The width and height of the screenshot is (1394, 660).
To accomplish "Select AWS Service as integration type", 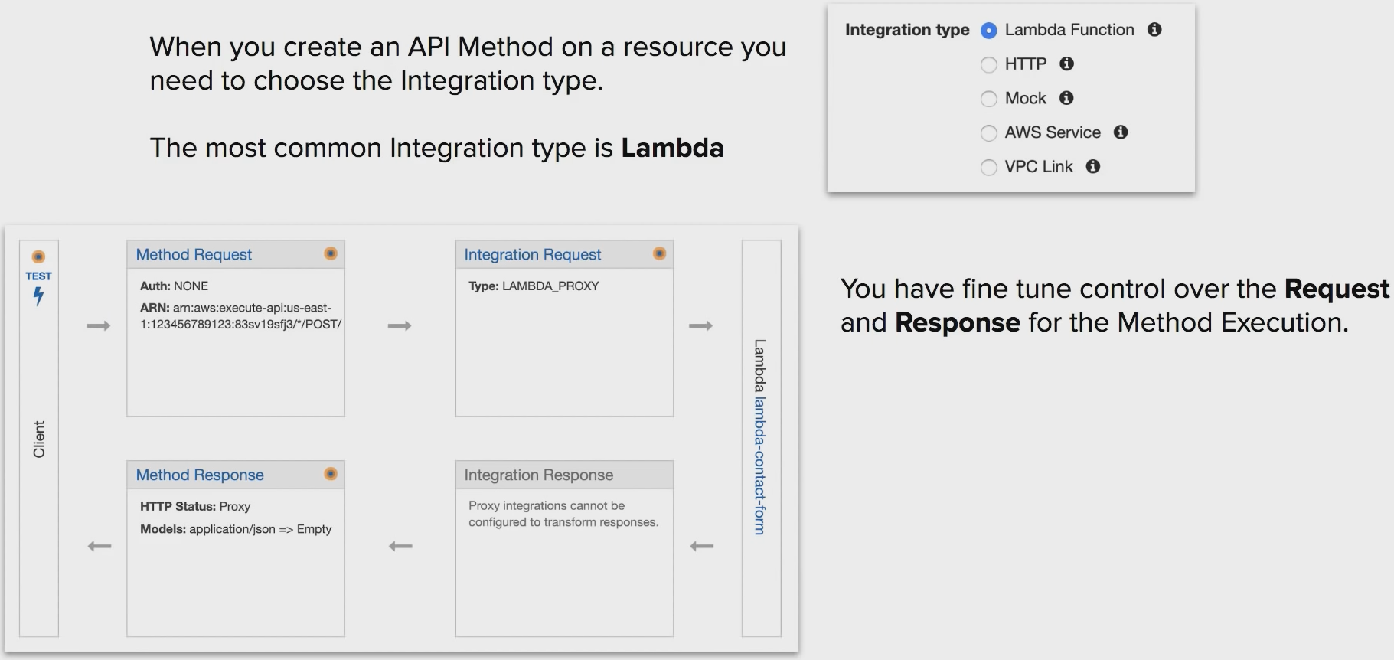I will click(989, 133).
